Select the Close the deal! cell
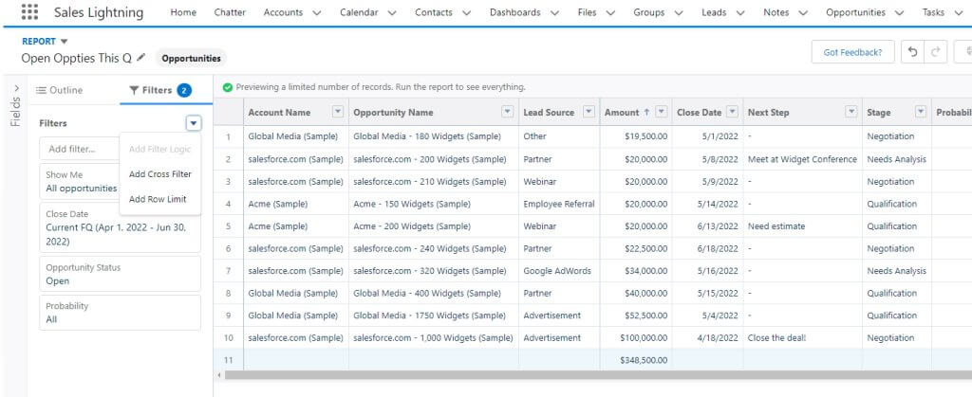 [802, 337]
